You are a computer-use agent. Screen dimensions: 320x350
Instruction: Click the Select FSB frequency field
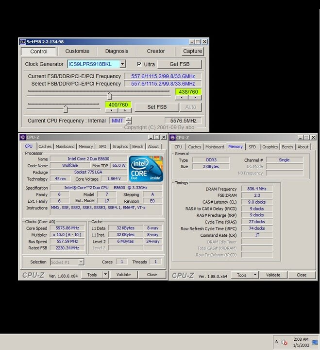coord(163,84)
